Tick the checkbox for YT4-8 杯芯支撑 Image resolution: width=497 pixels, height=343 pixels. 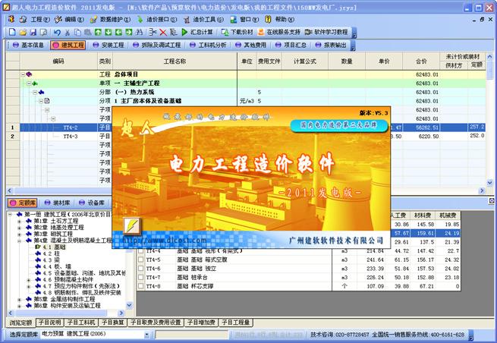point(140,286)
